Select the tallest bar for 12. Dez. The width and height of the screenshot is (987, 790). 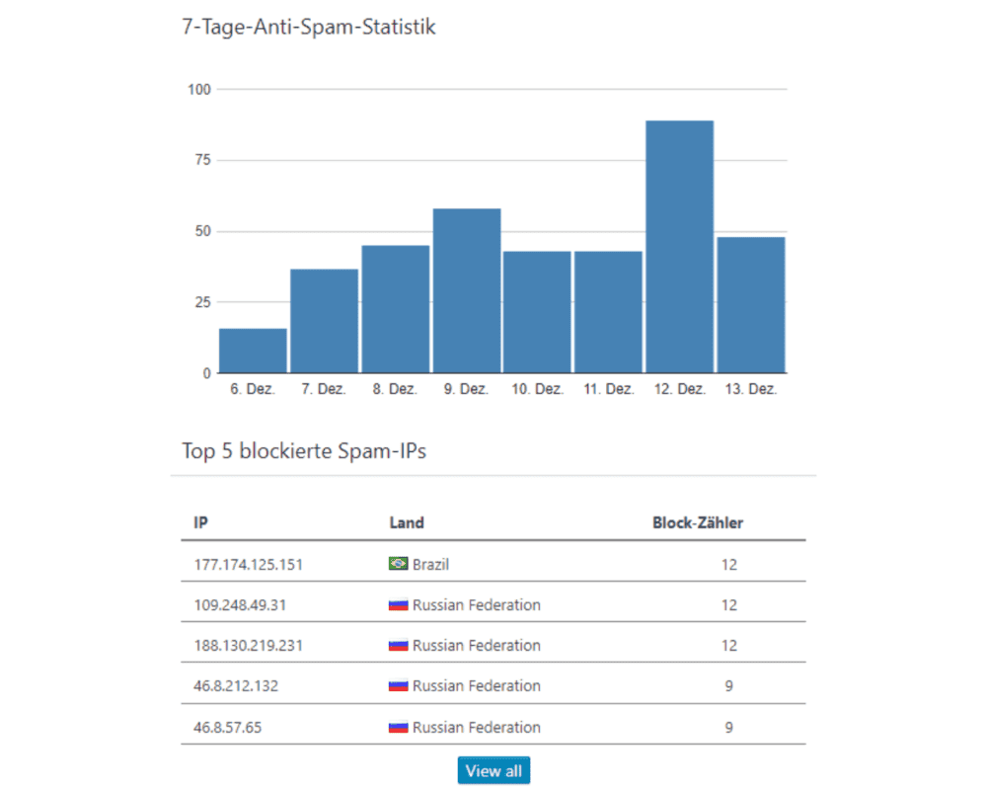point(680,247)
